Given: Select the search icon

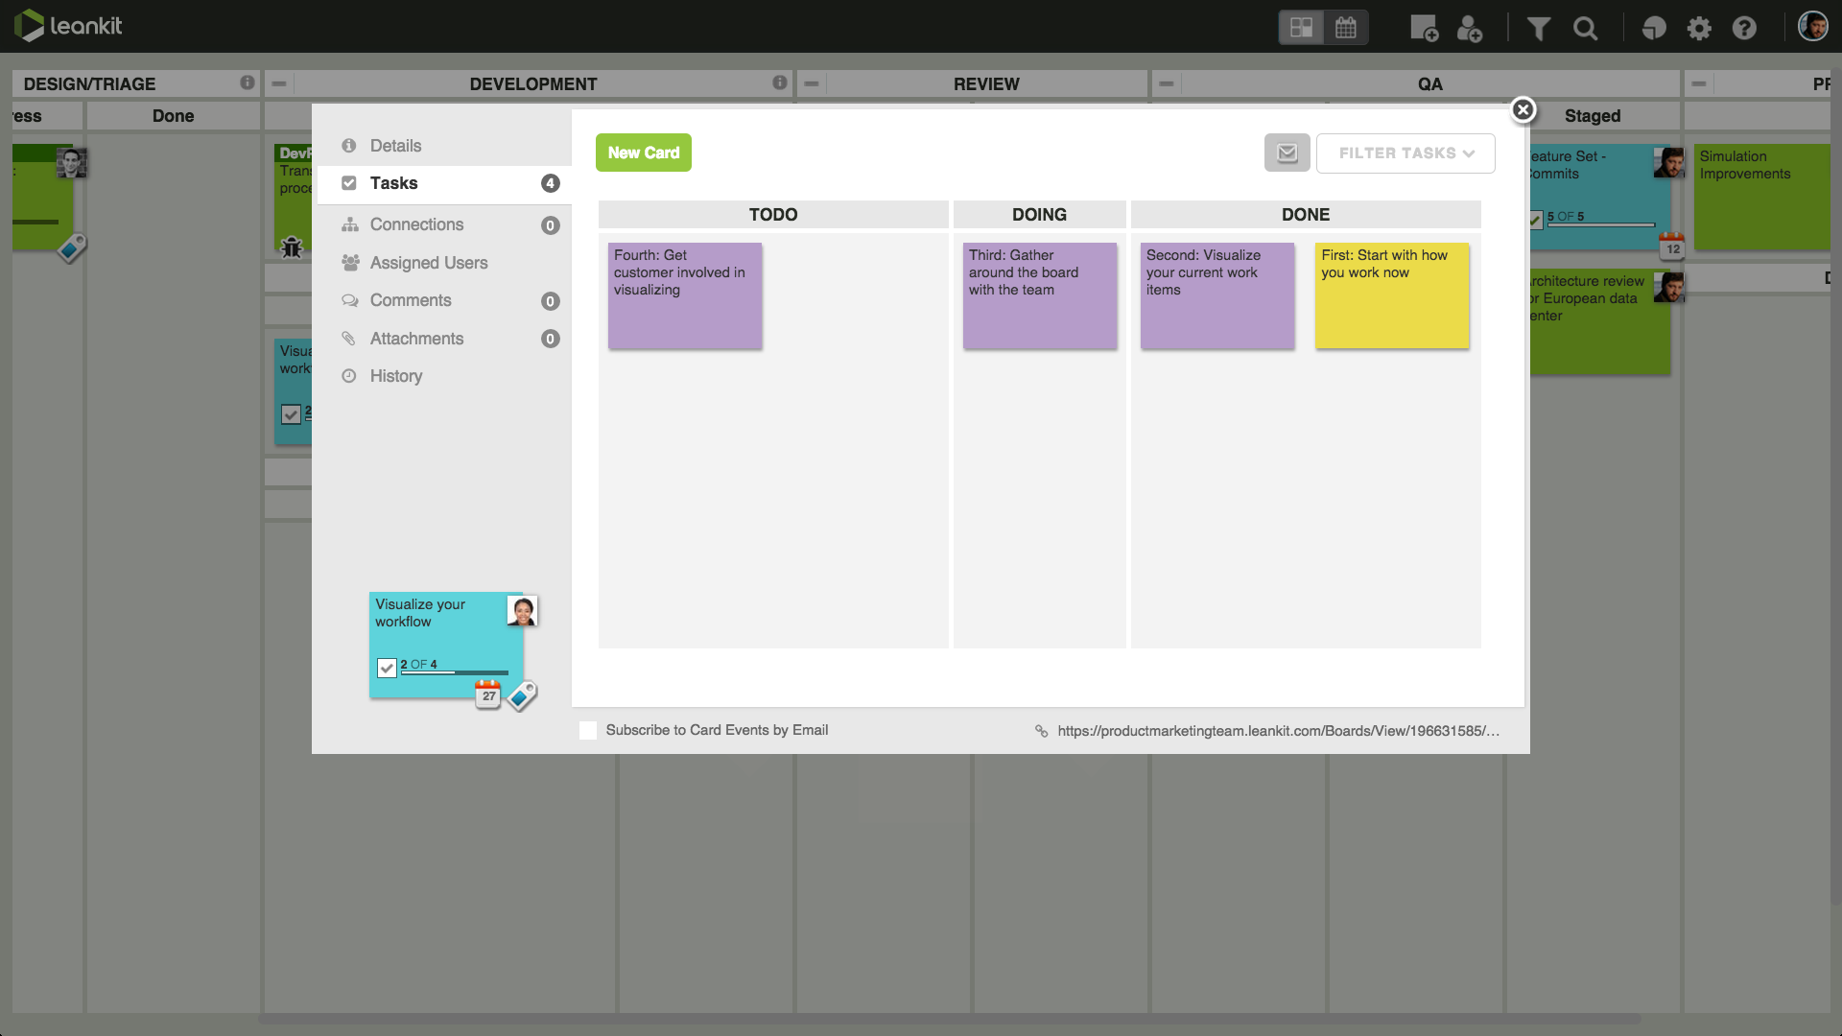Looking at the screenshot, I should pos(1585,28).
